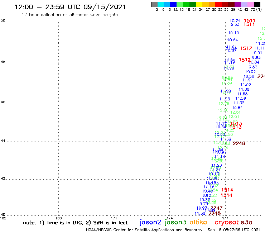The height and width of the screenshot is (233, 265).
Task: Click the longitude axis label 177
Action: coord(225,218)
